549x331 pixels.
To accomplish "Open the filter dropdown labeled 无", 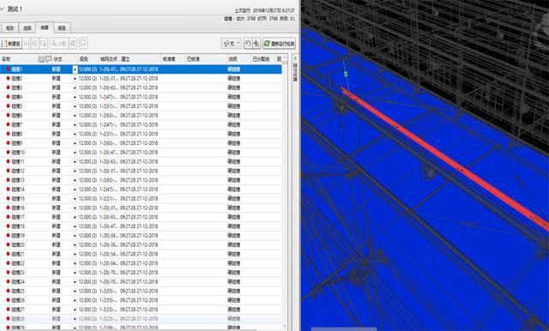I will click(x=231, y=44).
